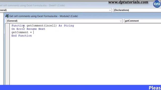Image resolution: width=161 pixels, height=90 pixels.
Task: Click the 'On Error Resume Next' line
Action: click(28, 29)
